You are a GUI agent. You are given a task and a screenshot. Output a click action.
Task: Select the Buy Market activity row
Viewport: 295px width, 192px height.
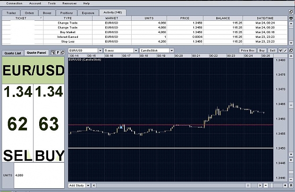click(145, 32)
